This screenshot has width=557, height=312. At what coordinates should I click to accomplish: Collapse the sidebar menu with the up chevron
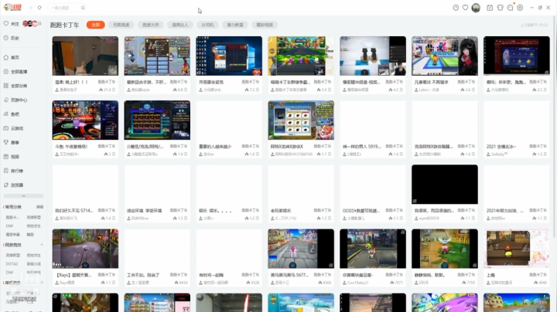click(23, 195)
